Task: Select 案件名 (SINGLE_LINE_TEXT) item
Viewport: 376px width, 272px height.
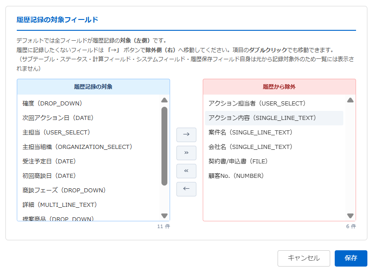Action: click(274, 132)
